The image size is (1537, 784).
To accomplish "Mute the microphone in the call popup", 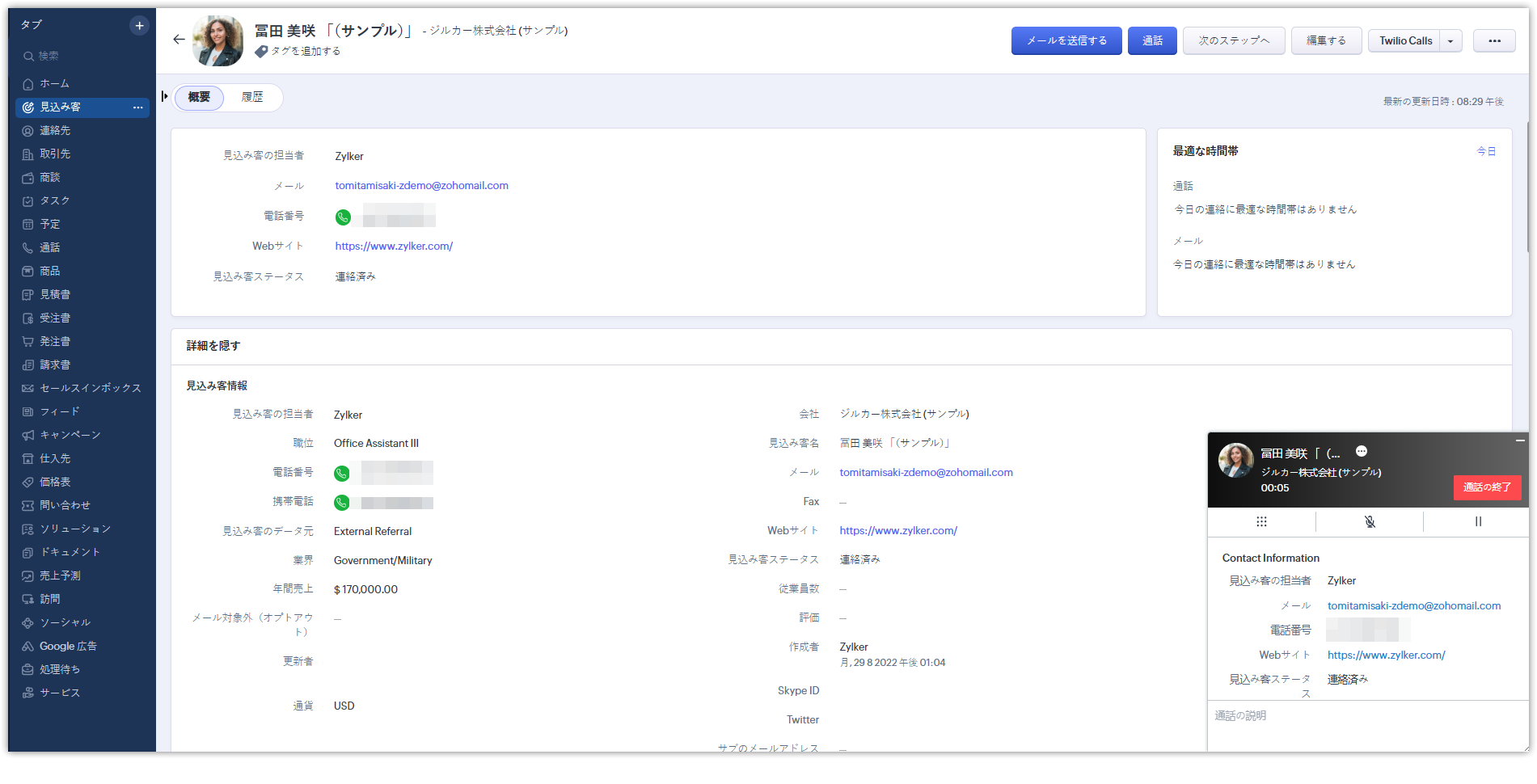I will (1370, 522).
